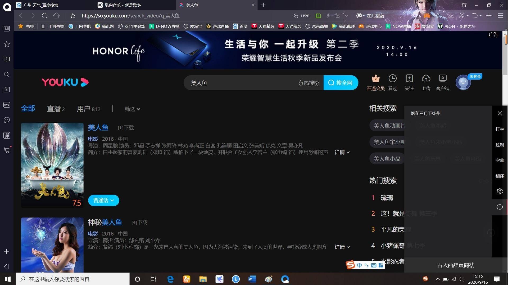Viewport: 508px width, 285px height.
Task: Select 打字 in the floating panel
Action: pos(500,129)
